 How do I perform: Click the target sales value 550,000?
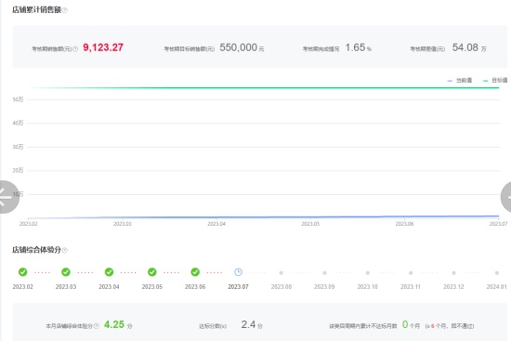point(238,47)
